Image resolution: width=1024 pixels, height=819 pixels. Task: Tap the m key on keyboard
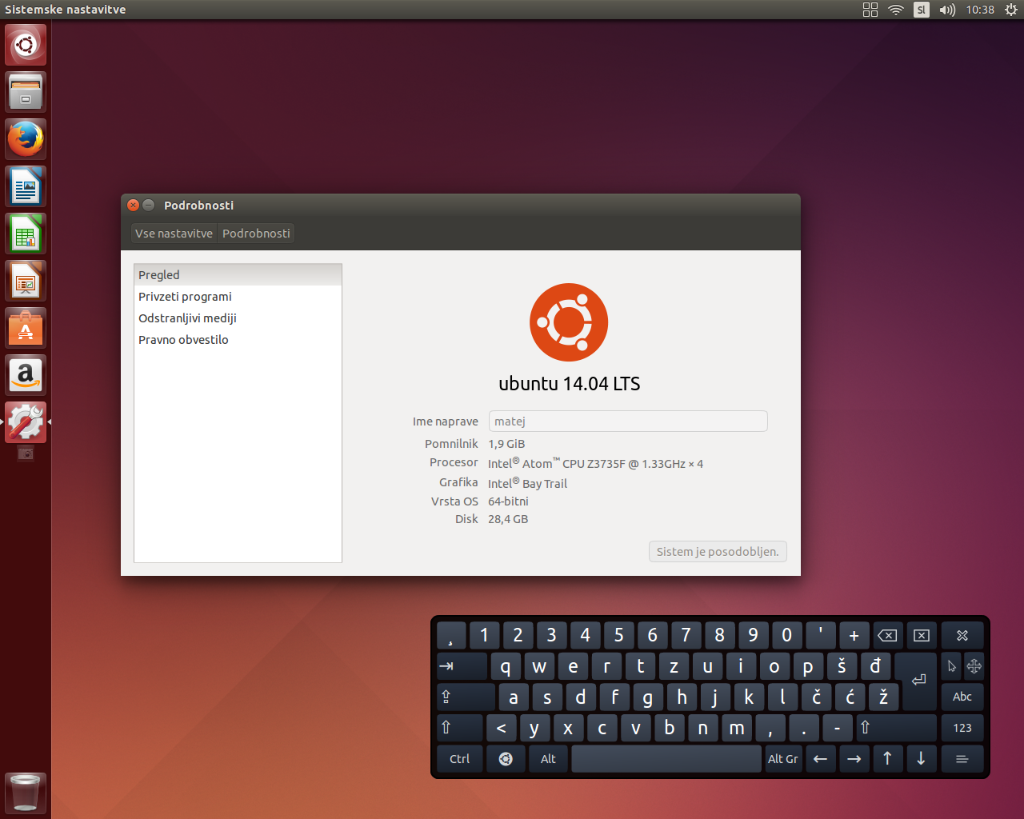[736, 728]
